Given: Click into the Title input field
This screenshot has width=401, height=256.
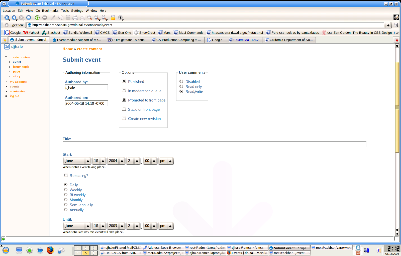Looking at the screenshot, I should [x=214, y=144].
